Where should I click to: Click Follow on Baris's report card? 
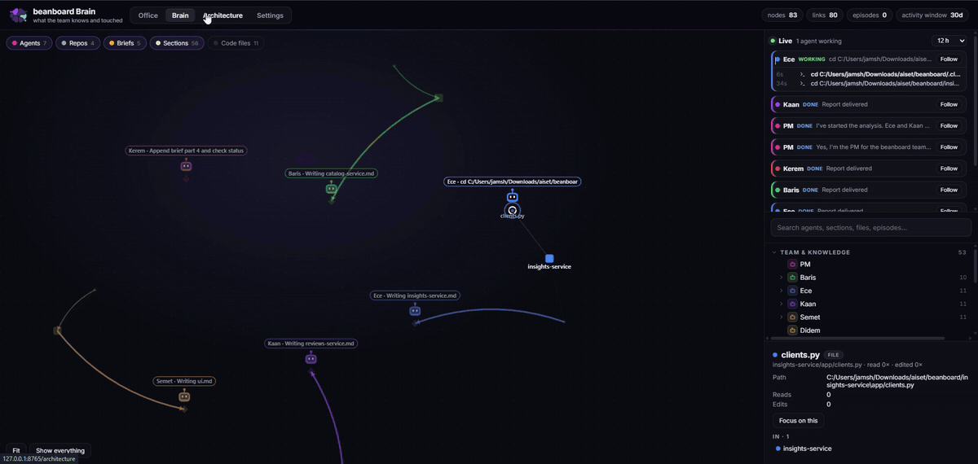(x=949, y=190)
